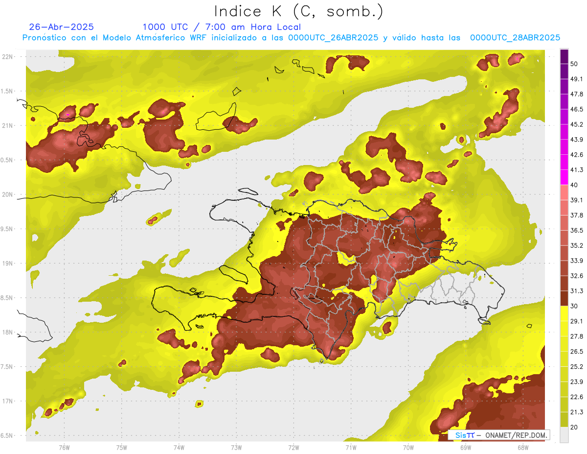Click the '73W' longitude axis label
Image resolution: width=587 pixels, height=454 pixels.
pos(236,447)
